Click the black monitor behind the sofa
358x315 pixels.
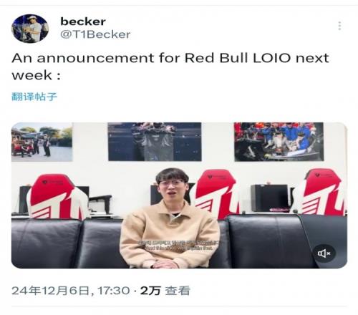pos(269,198)
